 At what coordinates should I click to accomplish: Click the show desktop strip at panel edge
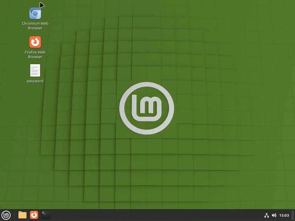tap(293, 215)
